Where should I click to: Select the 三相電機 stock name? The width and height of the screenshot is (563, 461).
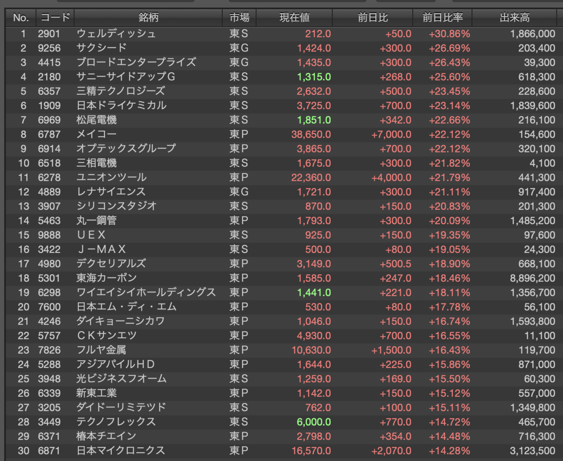pos(97,163)
